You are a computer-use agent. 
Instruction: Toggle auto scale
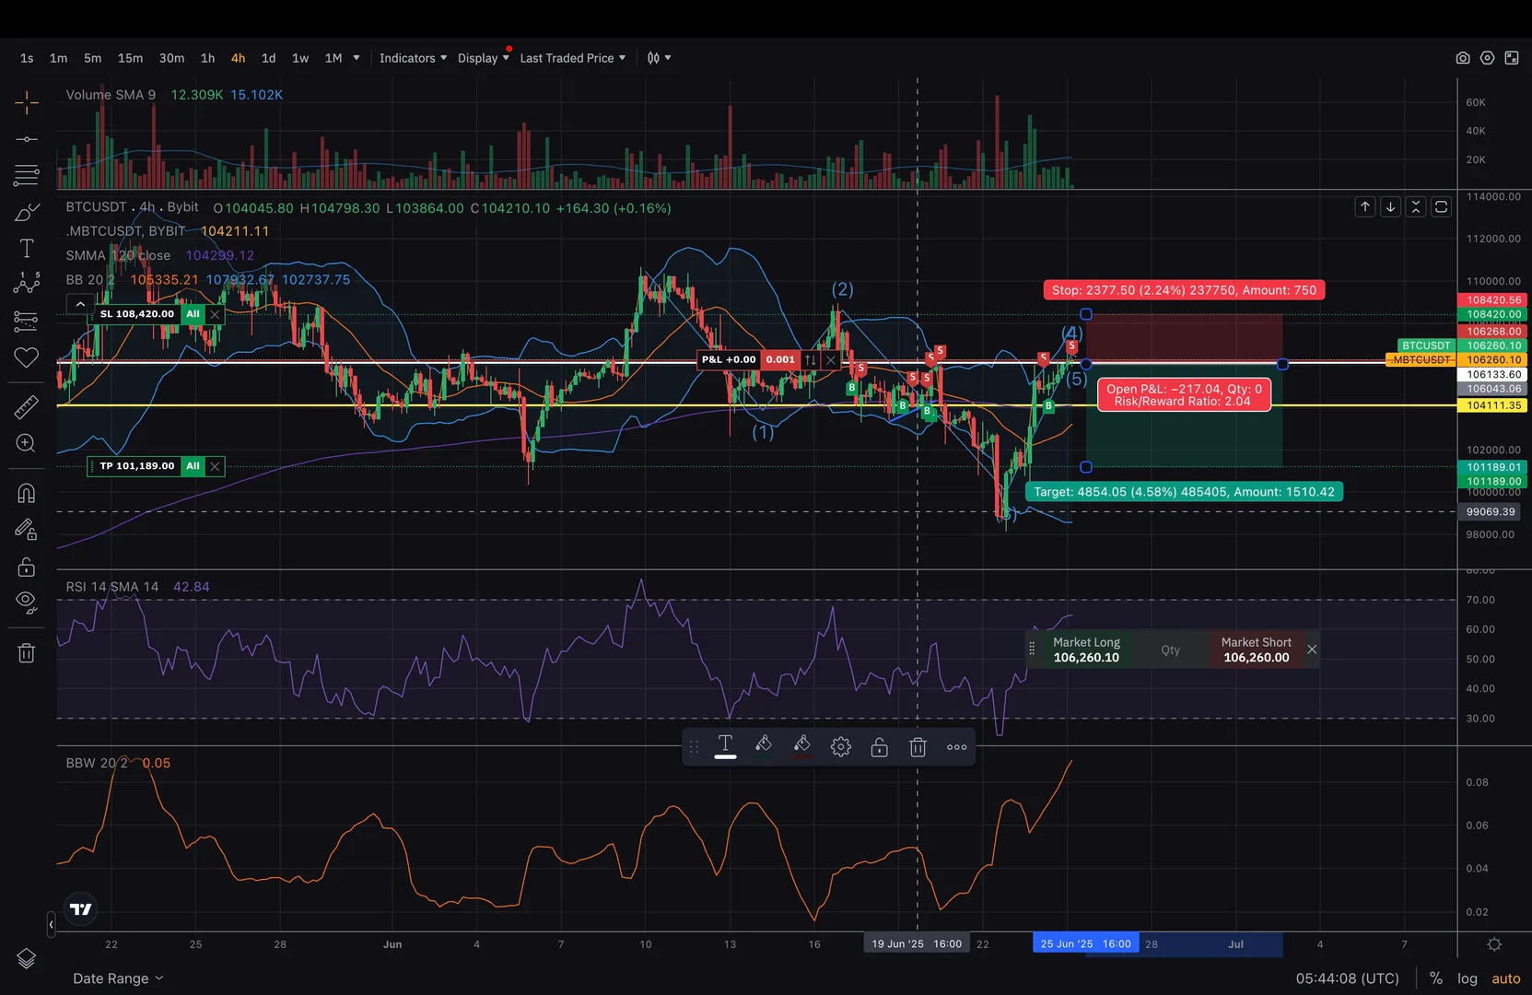[1506, 978]
